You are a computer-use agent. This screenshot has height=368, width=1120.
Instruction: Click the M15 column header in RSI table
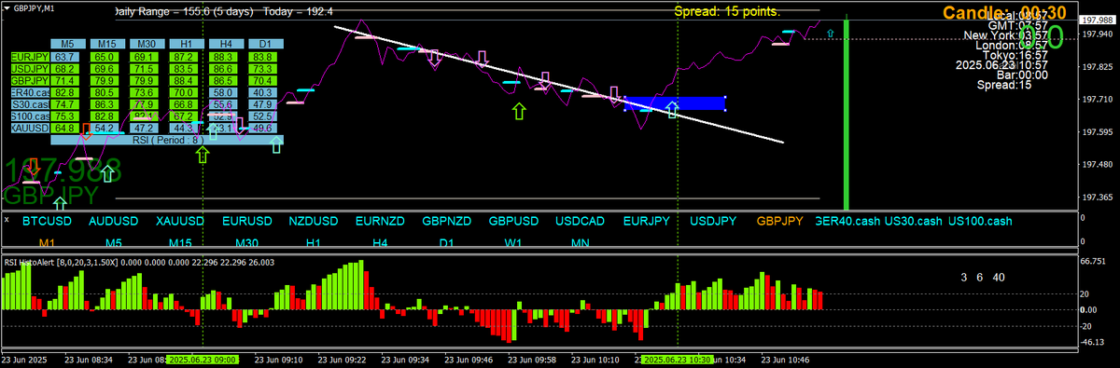click(106, 44)
